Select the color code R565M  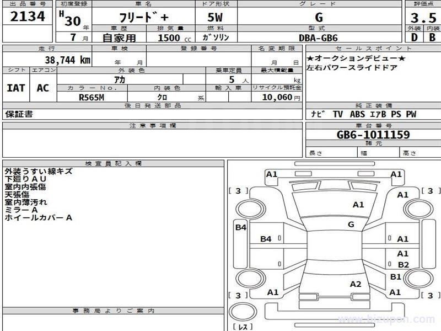pos(92,98)
